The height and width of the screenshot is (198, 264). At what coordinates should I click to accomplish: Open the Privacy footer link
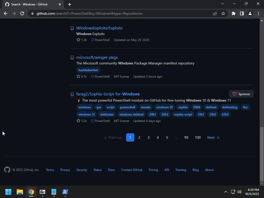[65, 170]
